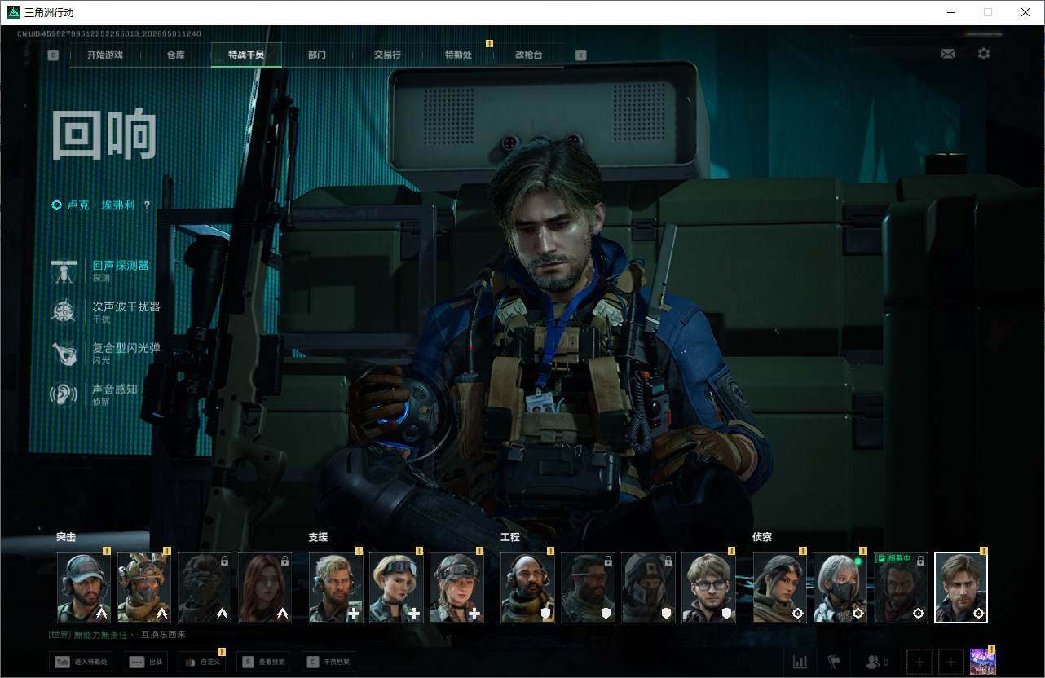The height and width of the screenshot is (678, 1045).
Task: Go to the 开始游戏 tab
Action: click(x=105, y=55)
